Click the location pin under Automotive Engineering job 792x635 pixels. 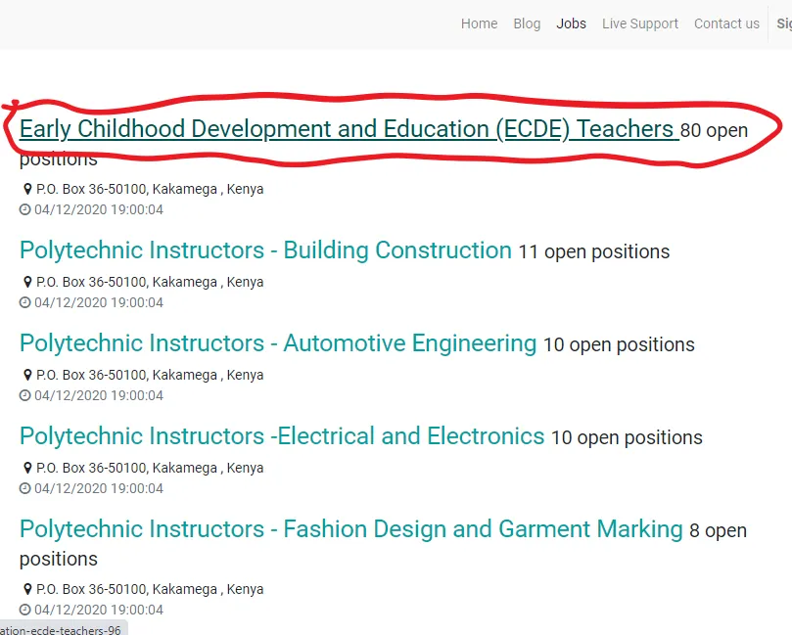click(x=27, y=375)
